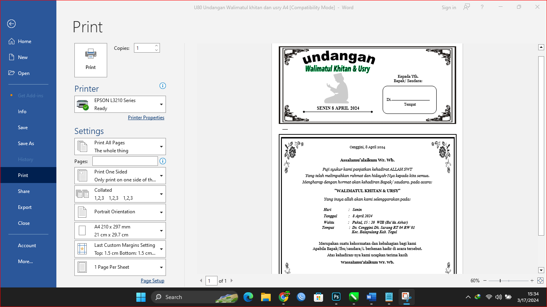This screenshot has height=307, width=547.
Task: Expand the A4 210 x 297 mm paper dropdown
Action: pos(120,231)
